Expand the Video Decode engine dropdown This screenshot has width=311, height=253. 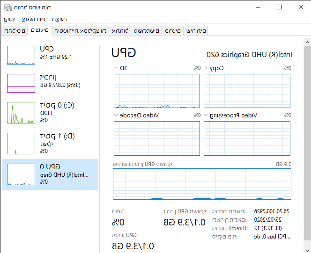pyautogui.click(x=116, y=115)
